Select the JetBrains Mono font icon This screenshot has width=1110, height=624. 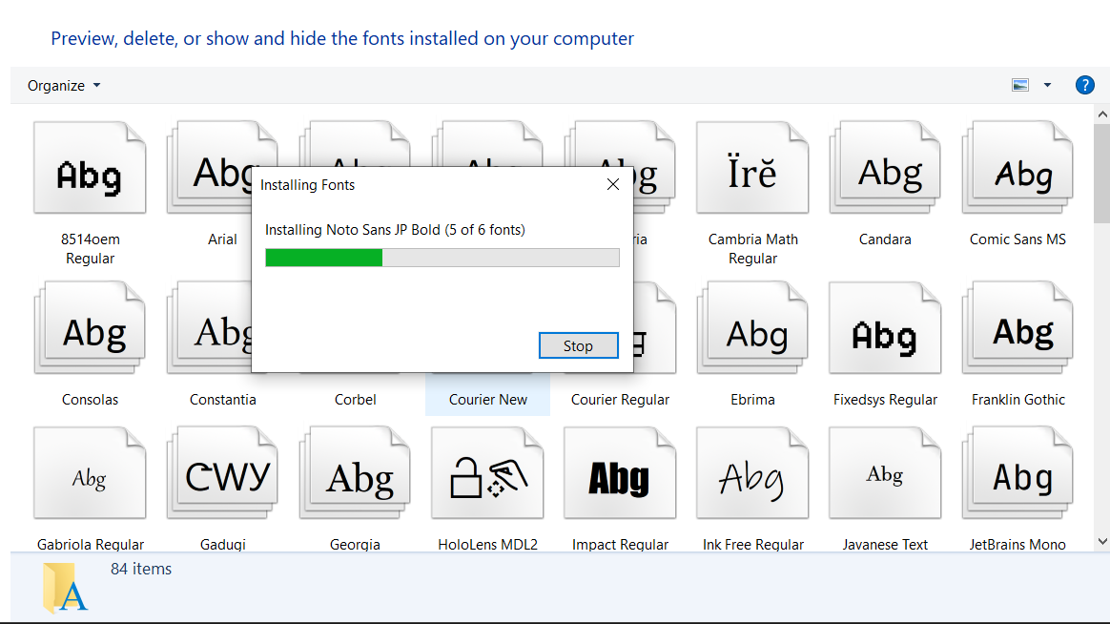pyautogui.click(x=1018, y=473)
